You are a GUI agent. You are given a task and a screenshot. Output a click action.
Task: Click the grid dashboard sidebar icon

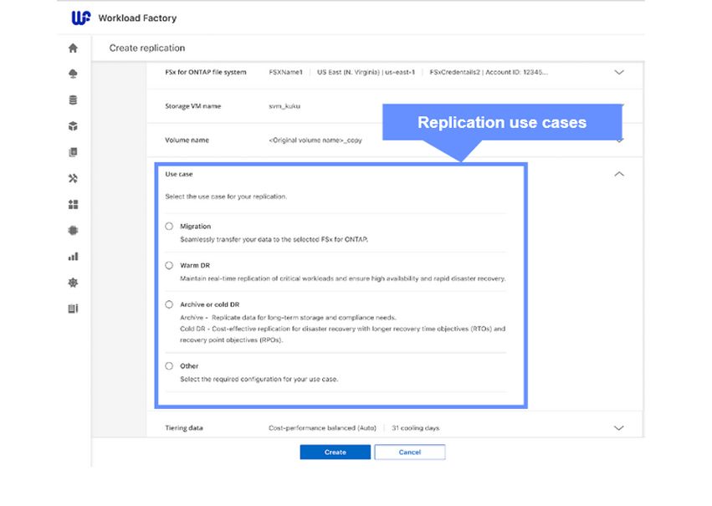click(x=73, y=205)
